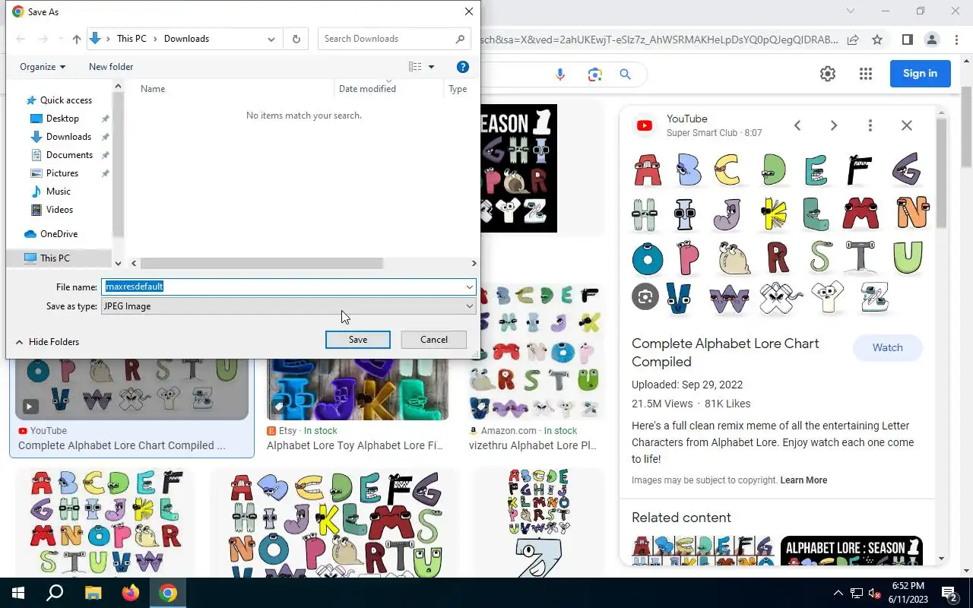973x608 pixels.
Task: Toggle Chrome side panel icon
Action: click(x=907, y=40)
